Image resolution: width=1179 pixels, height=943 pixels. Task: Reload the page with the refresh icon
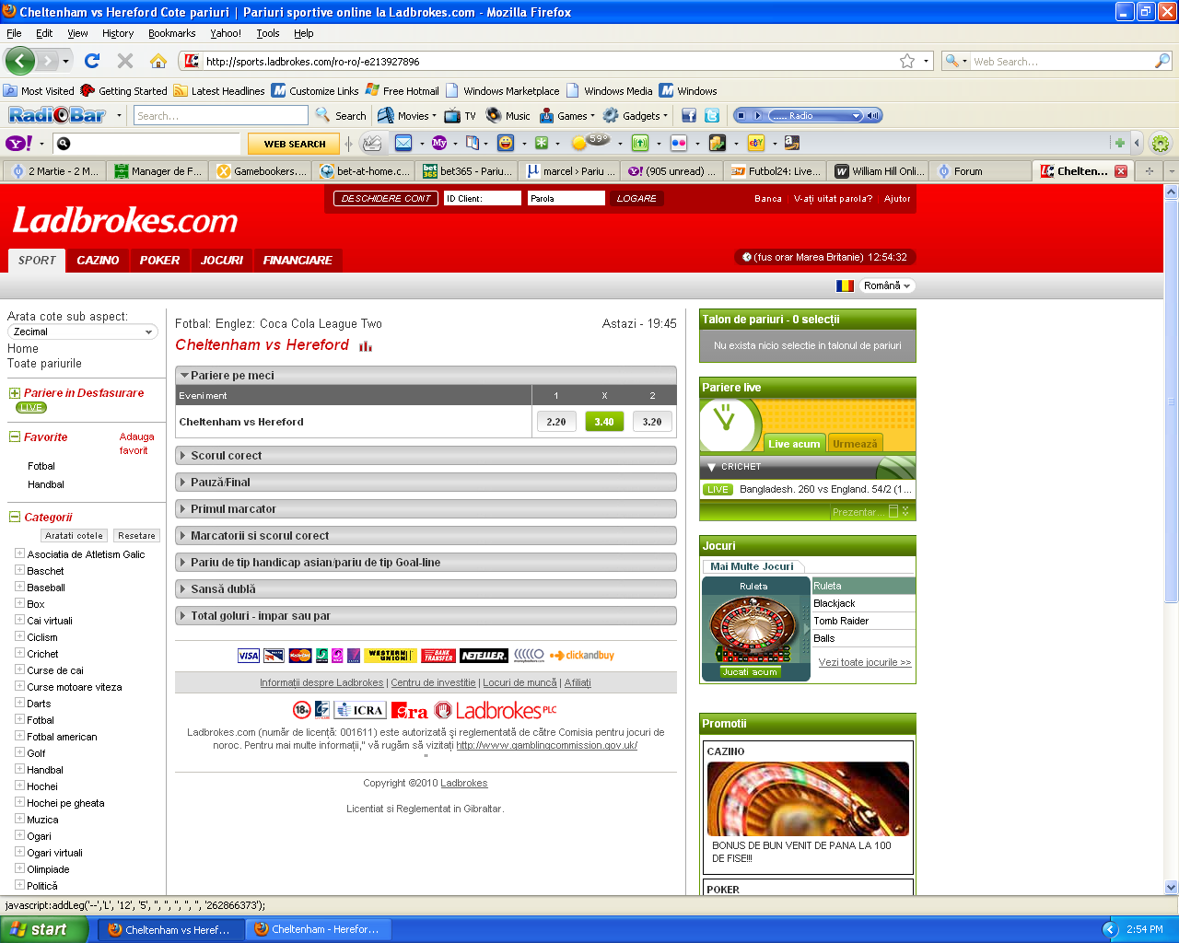point(91,61)
